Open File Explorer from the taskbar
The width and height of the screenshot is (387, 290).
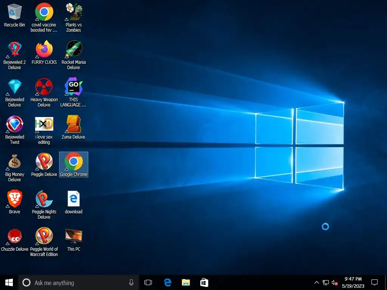point(186,282)
